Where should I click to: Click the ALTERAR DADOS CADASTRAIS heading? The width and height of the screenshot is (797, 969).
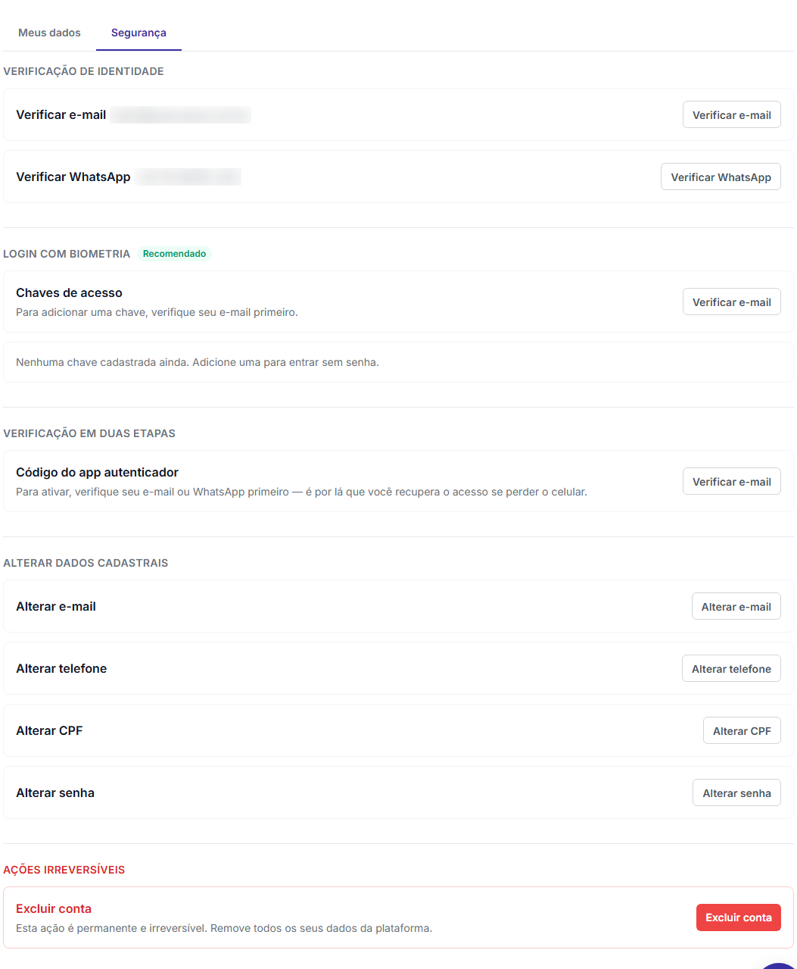point(86,563)
